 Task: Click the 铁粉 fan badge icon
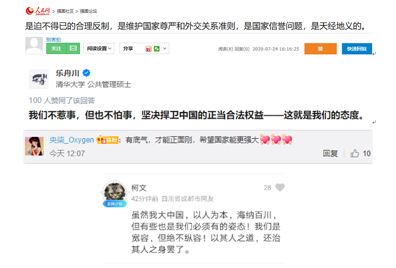107,140
